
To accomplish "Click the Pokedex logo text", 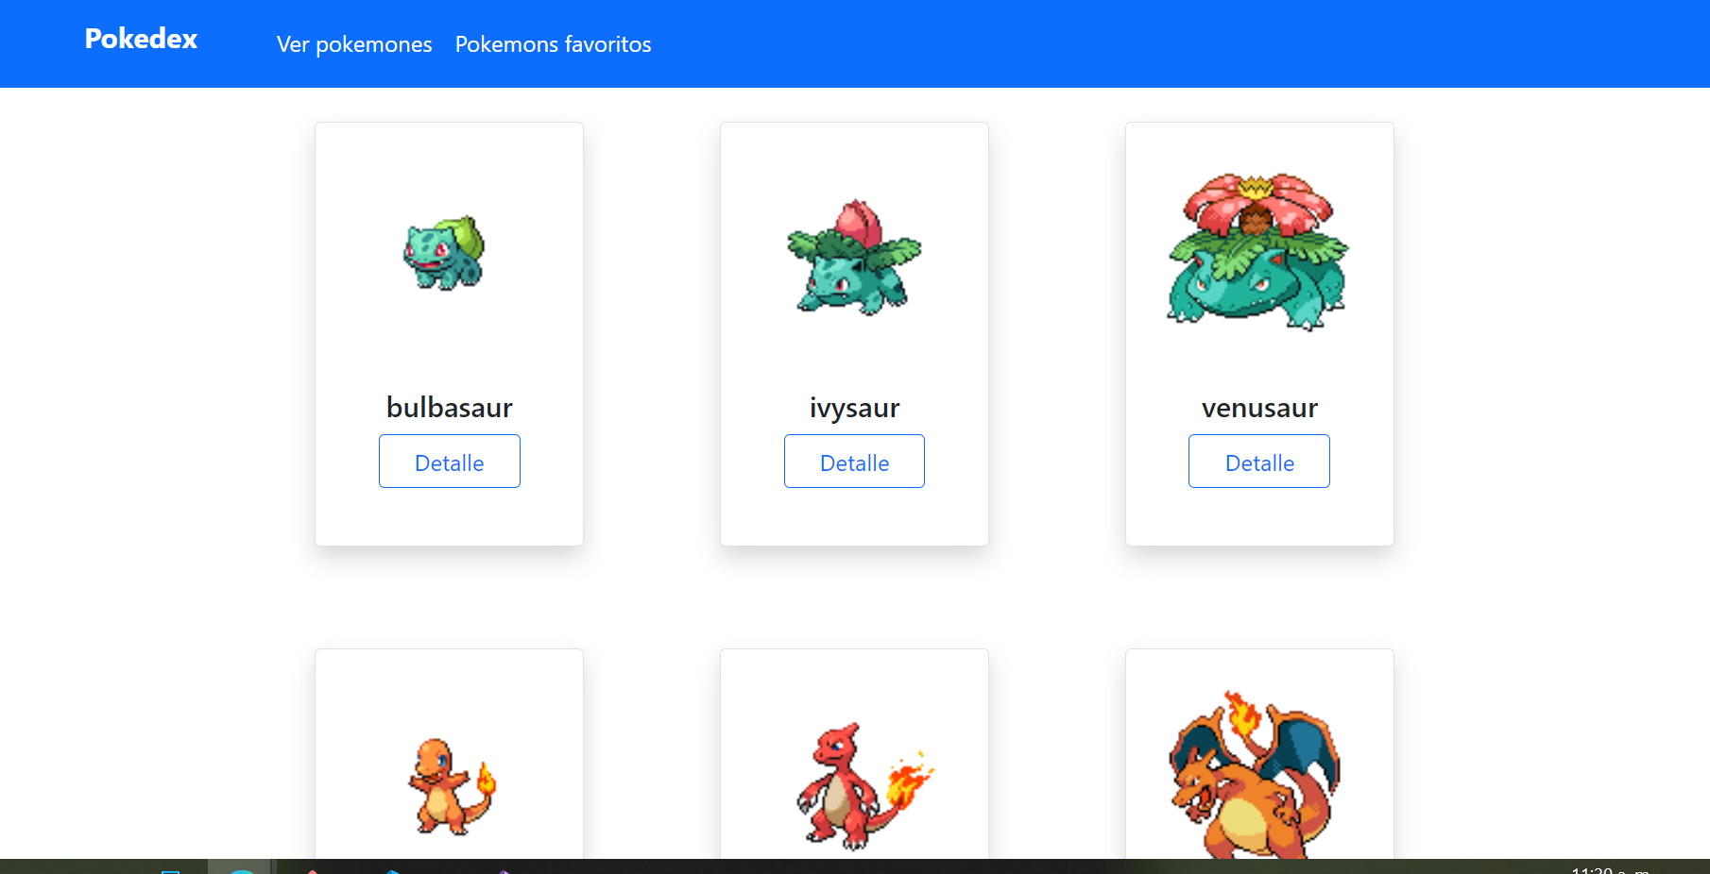I will [140, 39].
